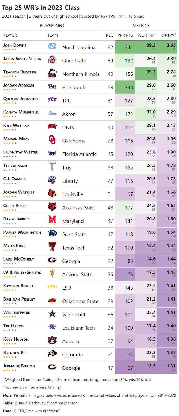Click the Colorado Buffaloes logo

(x=52, y=354)
